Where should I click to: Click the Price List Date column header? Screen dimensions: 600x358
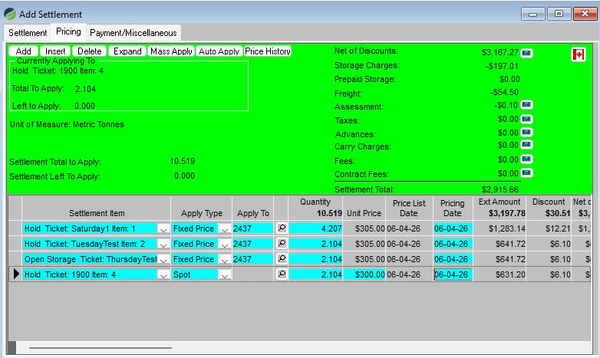[409, 208]
